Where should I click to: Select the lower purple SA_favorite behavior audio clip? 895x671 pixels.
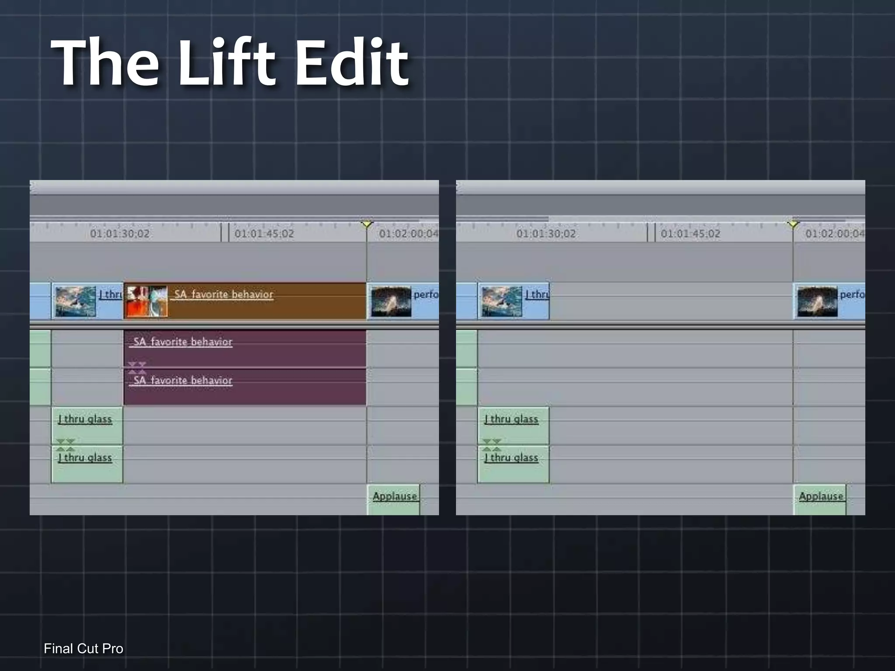(x=245, y=387)
